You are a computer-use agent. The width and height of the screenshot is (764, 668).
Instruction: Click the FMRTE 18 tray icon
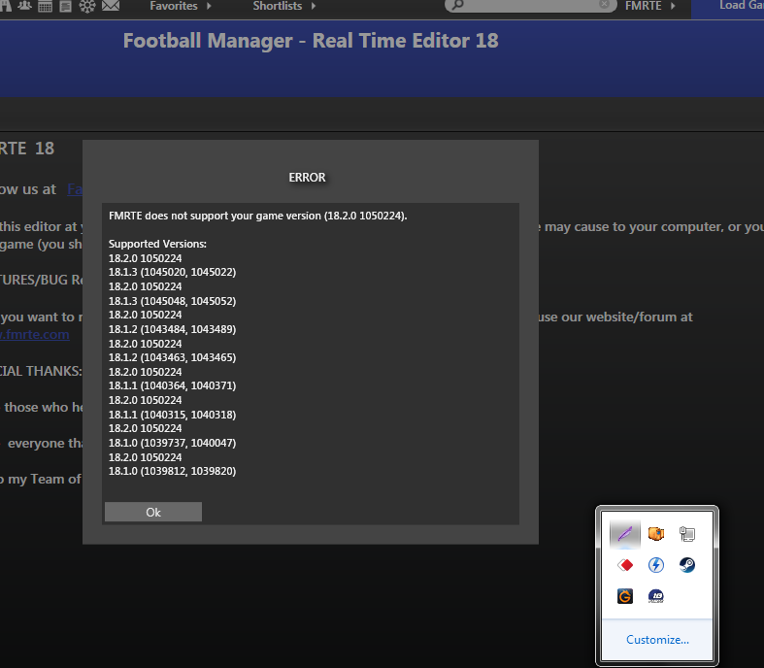[x=656, y=596]
